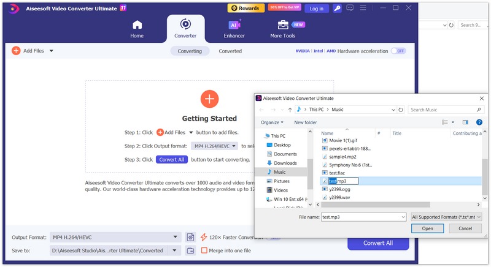Select the y2399.ogg file
Viewport: 491px width, 267px height.
(336, 189)
